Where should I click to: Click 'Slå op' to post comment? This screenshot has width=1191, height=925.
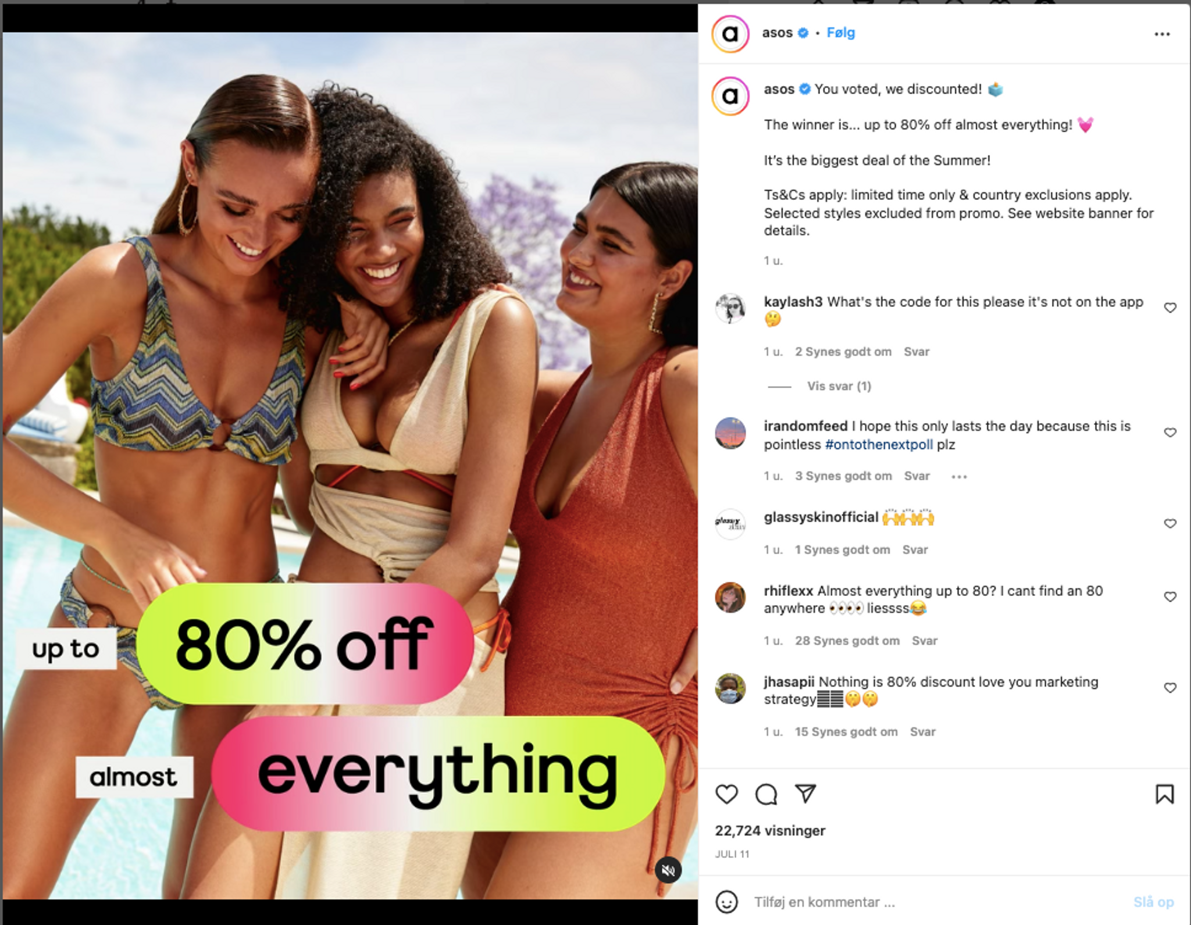pyautogui.click(x=1153, y=902)
